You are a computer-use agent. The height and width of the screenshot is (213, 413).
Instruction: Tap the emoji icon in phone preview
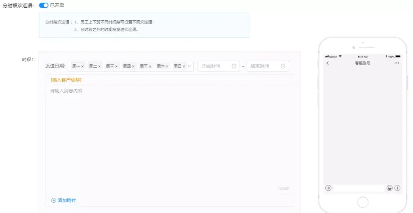click(x=390, y=188)
